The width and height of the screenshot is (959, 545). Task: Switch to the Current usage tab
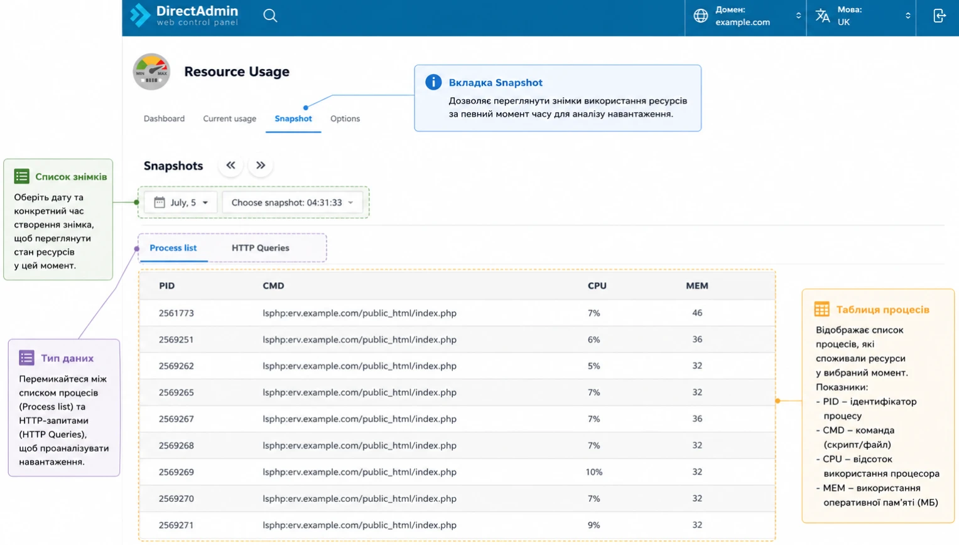229,119
